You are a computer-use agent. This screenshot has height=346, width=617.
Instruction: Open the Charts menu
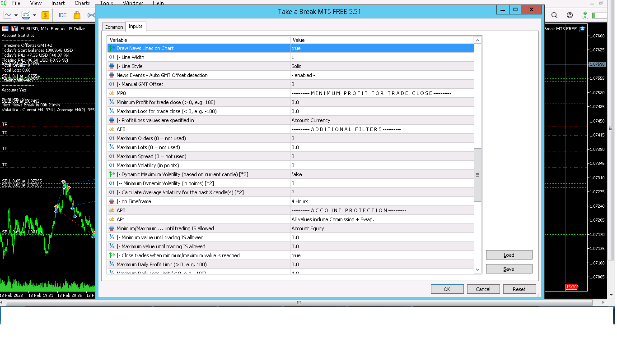pos(82,3)
